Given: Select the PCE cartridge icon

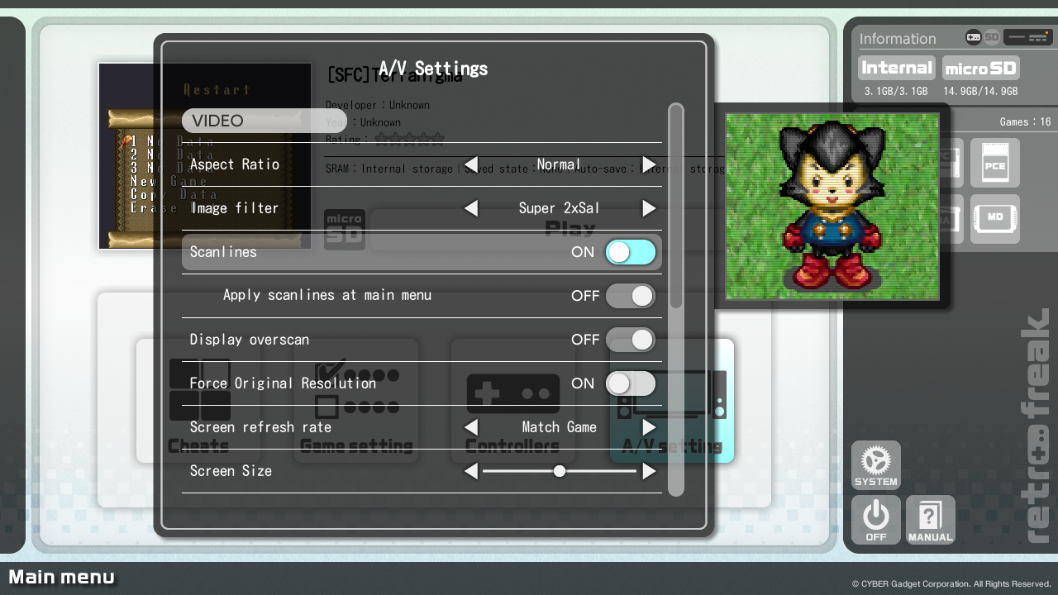Looking at the screenshot, I should [x=994, y=163].
